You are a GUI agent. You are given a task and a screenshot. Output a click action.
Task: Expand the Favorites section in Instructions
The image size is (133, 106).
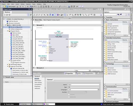(104, 17)
